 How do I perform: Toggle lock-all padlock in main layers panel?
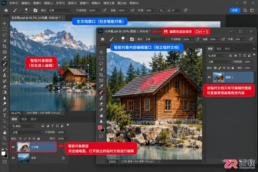click(39, 139)
